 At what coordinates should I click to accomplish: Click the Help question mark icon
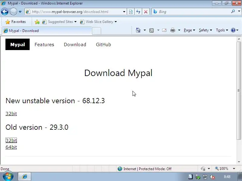tap(233, 30)
